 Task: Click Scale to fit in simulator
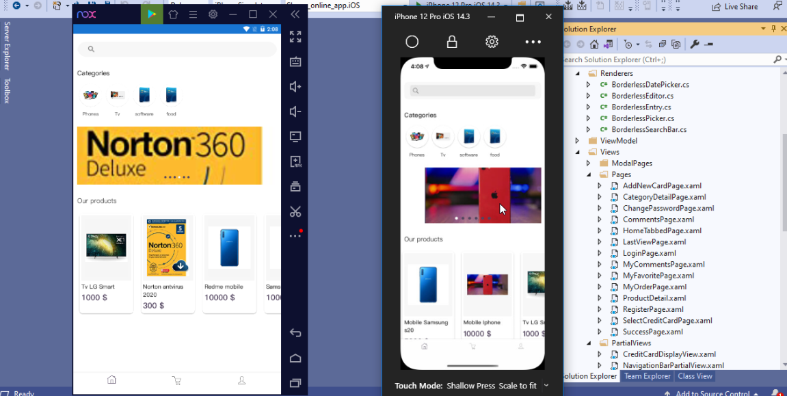(x=518, y=386)
